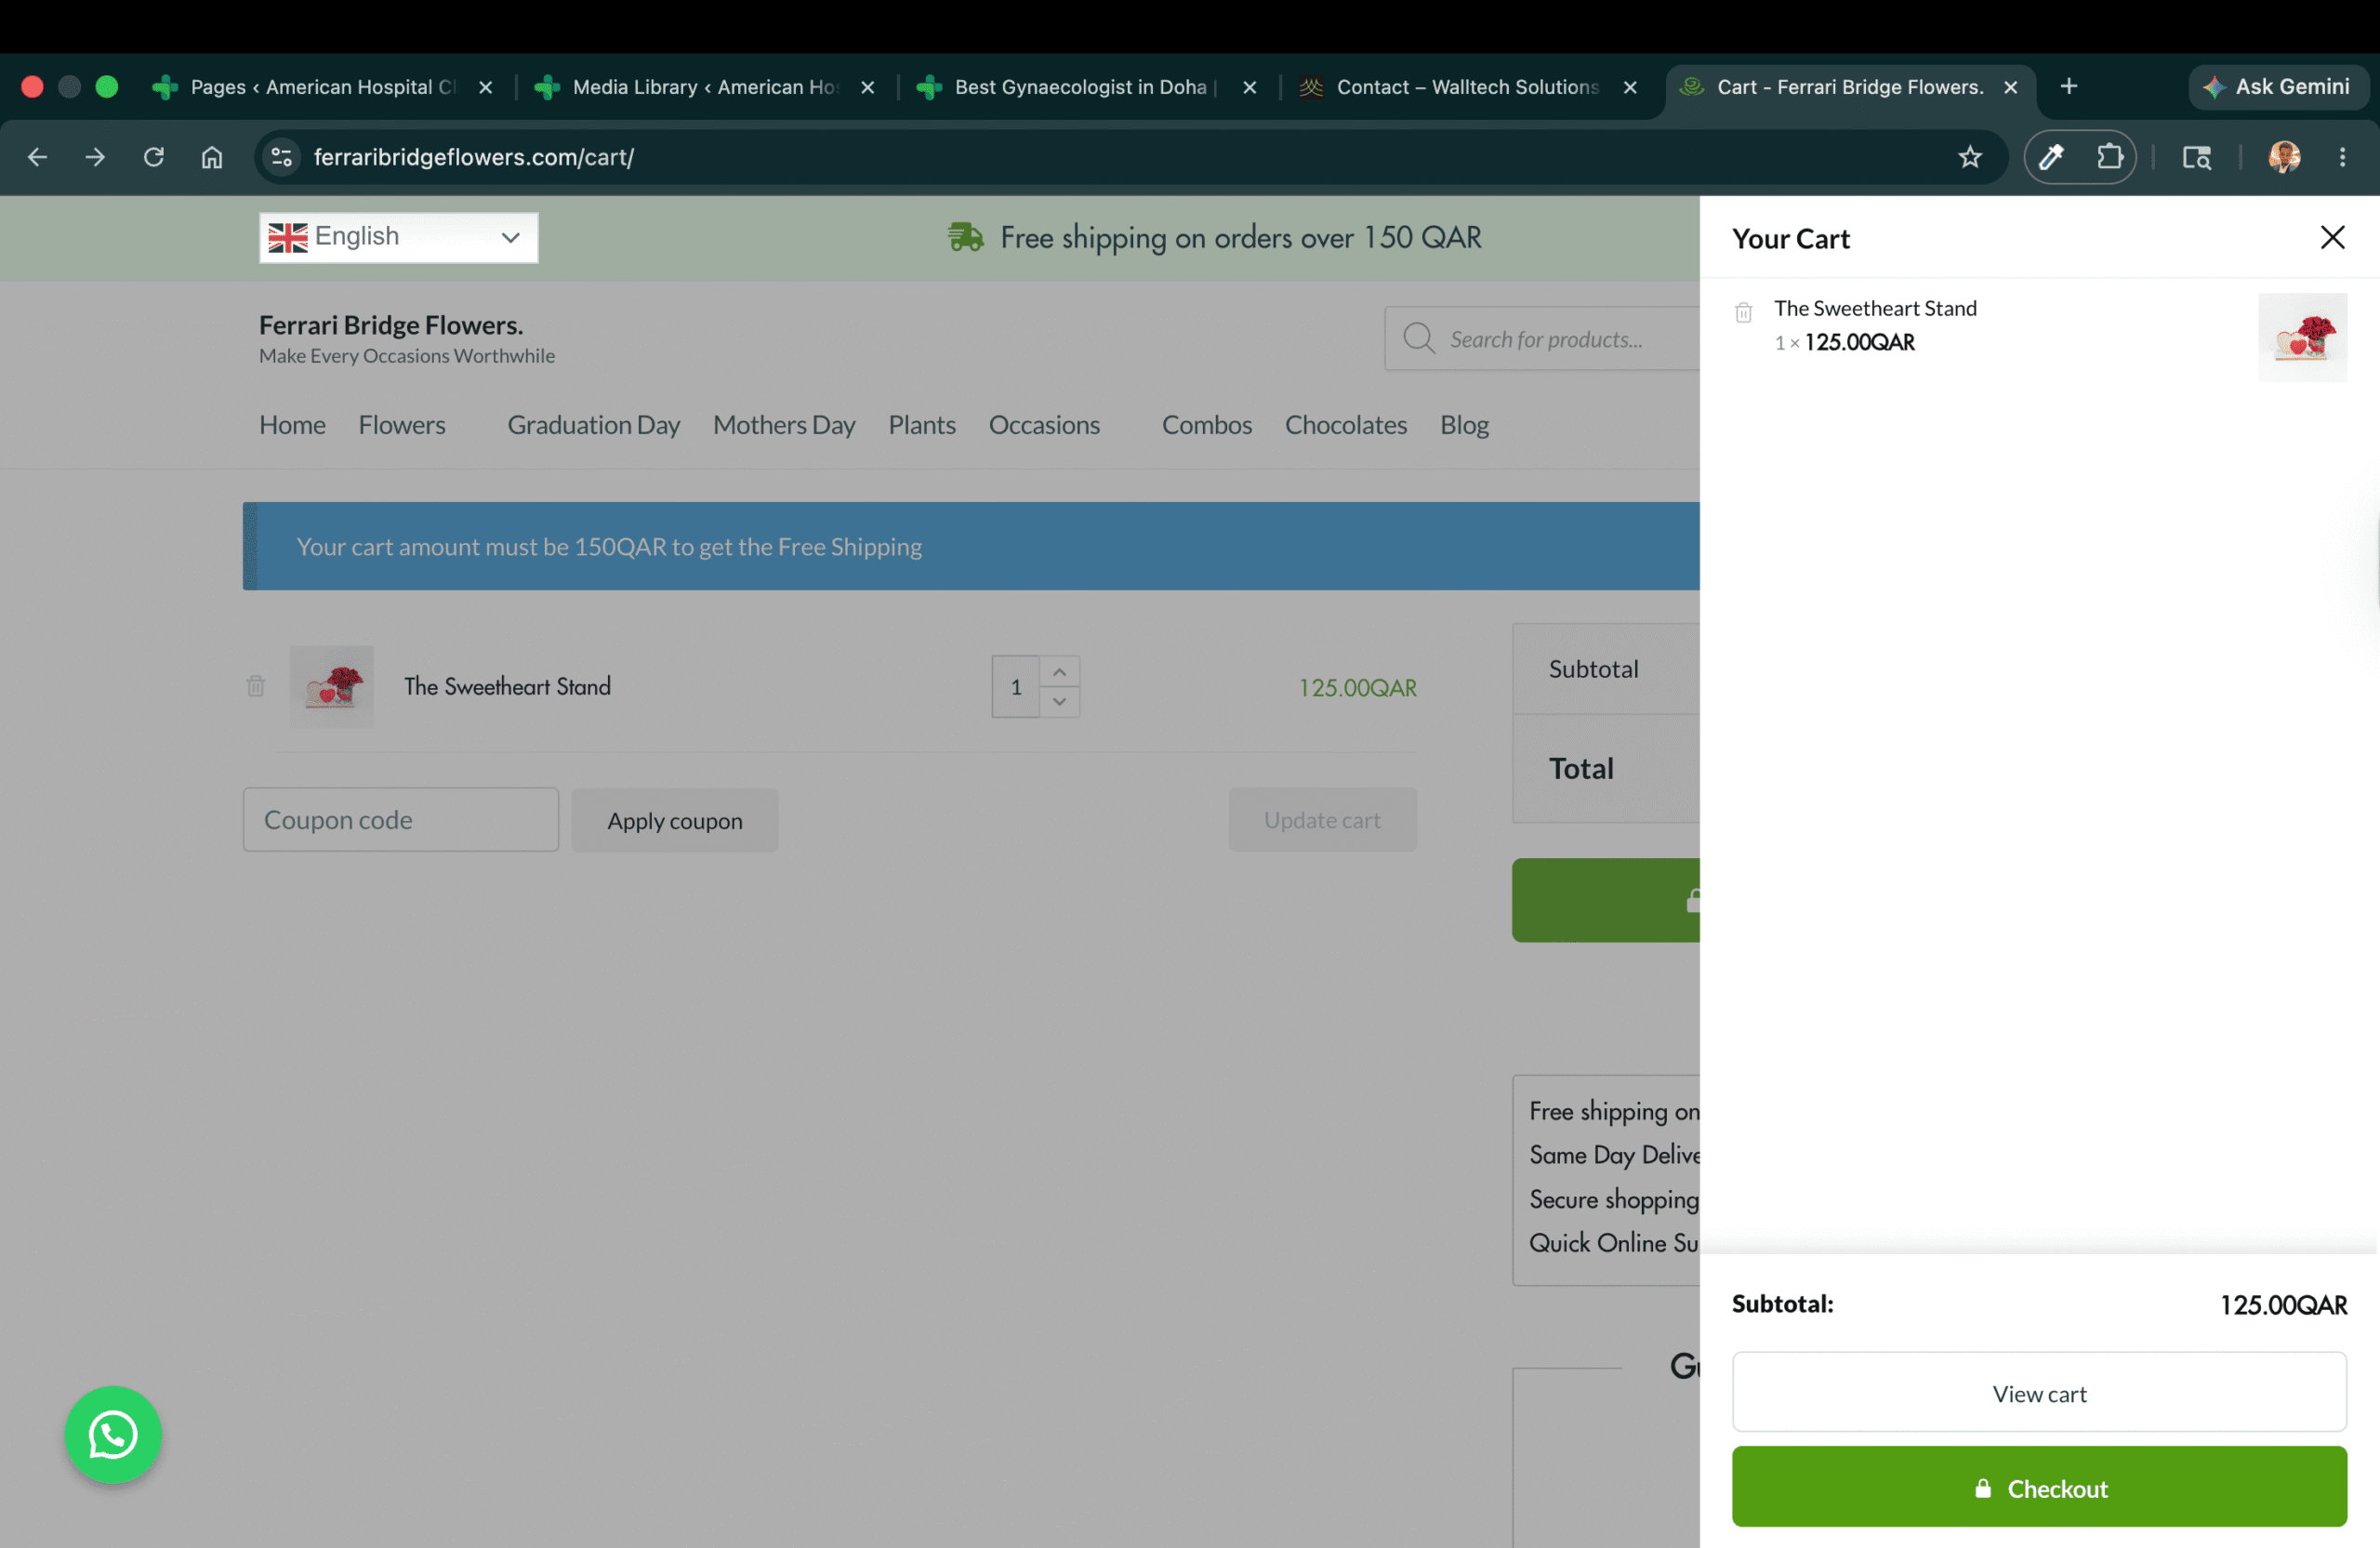Open Sweetheart Stand thumbnail in cart table
Viewport: 2380px width, 1548px height.
pos(332,686)
